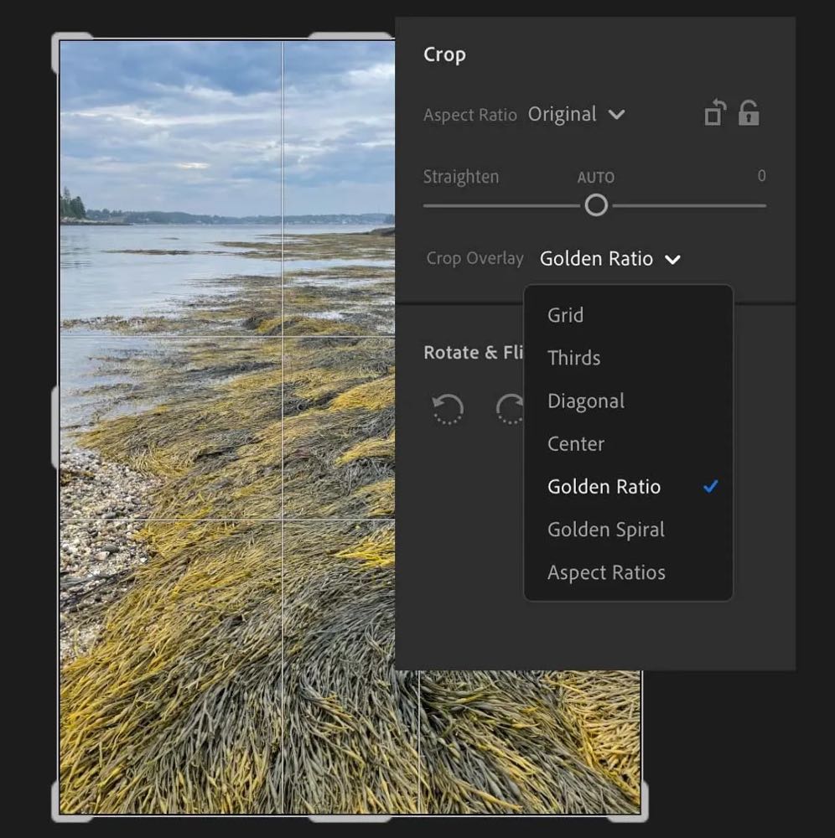Screen dimensions: 835x838
Task: Click the Straighten slider handle
Action: [x=596, y=205]
